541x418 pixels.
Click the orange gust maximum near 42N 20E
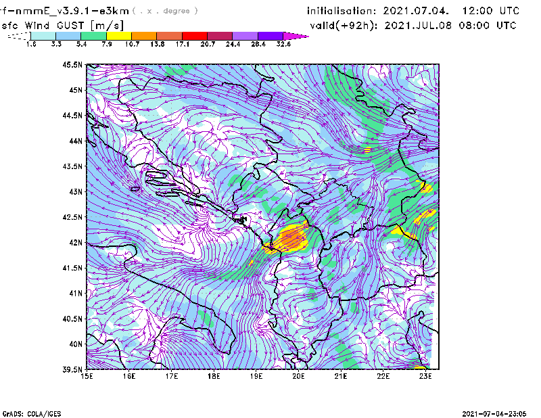(x=292, y=237)
